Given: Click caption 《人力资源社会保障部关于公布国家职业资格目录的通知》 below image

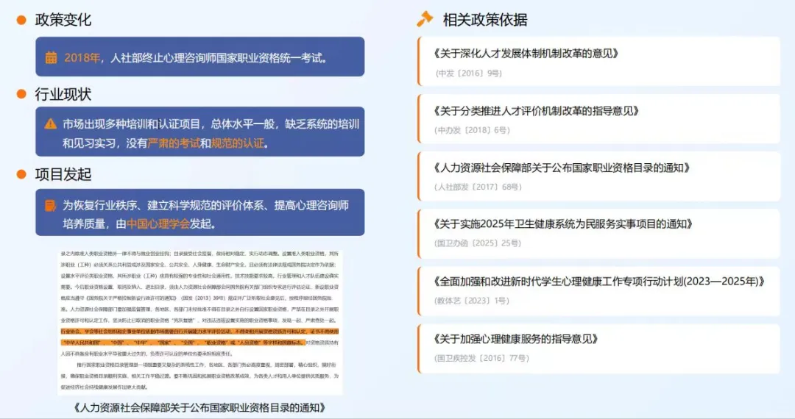Looking at the screenshot, I should [199, 407].
